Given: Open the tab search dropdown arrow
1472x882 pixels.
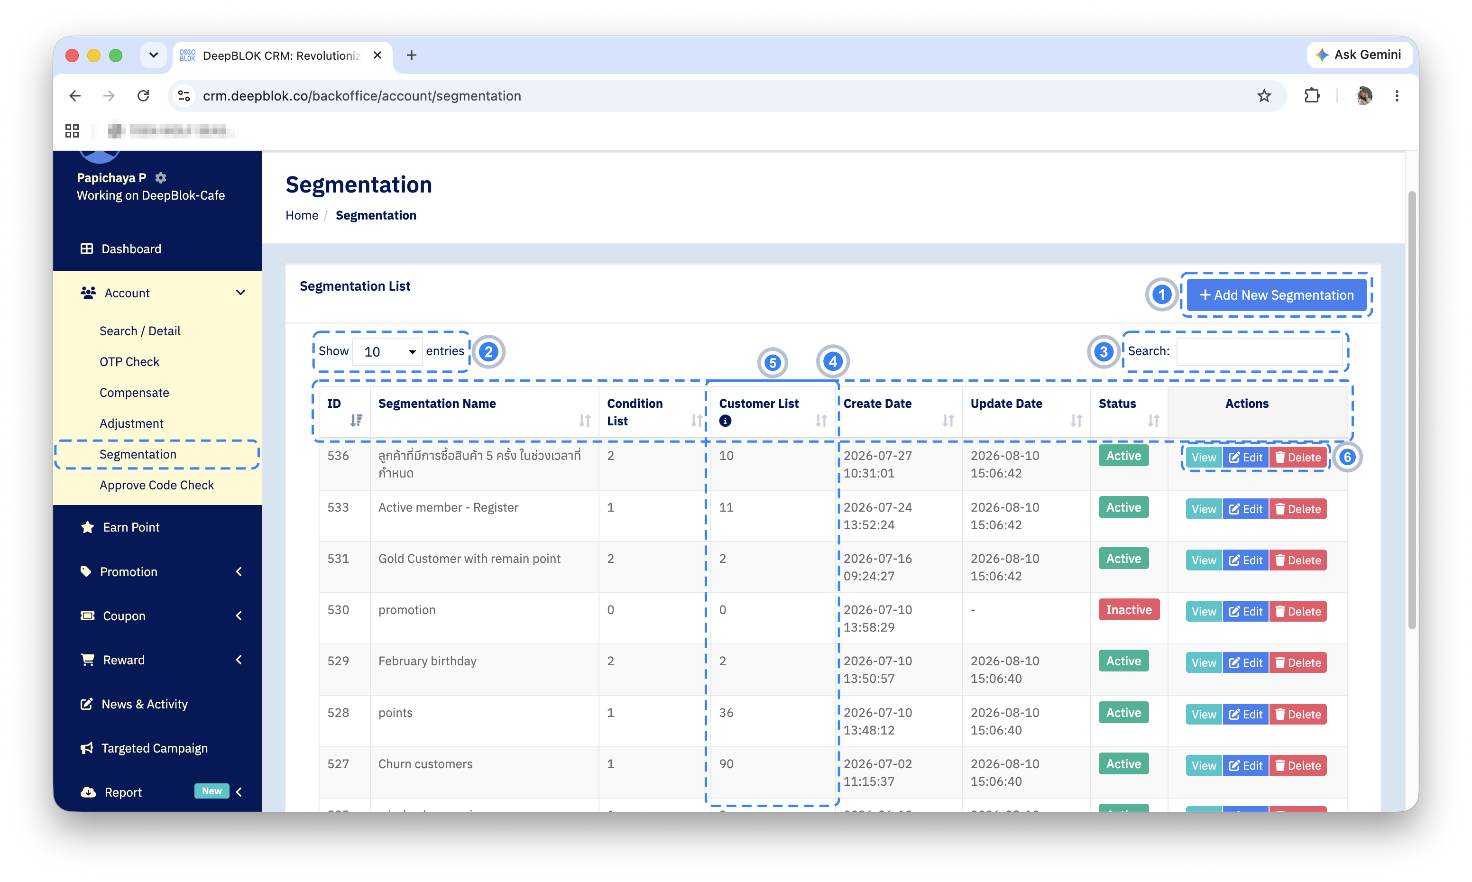Looking at the screenshot, I should pyautogui.click(x=153, y=55).
